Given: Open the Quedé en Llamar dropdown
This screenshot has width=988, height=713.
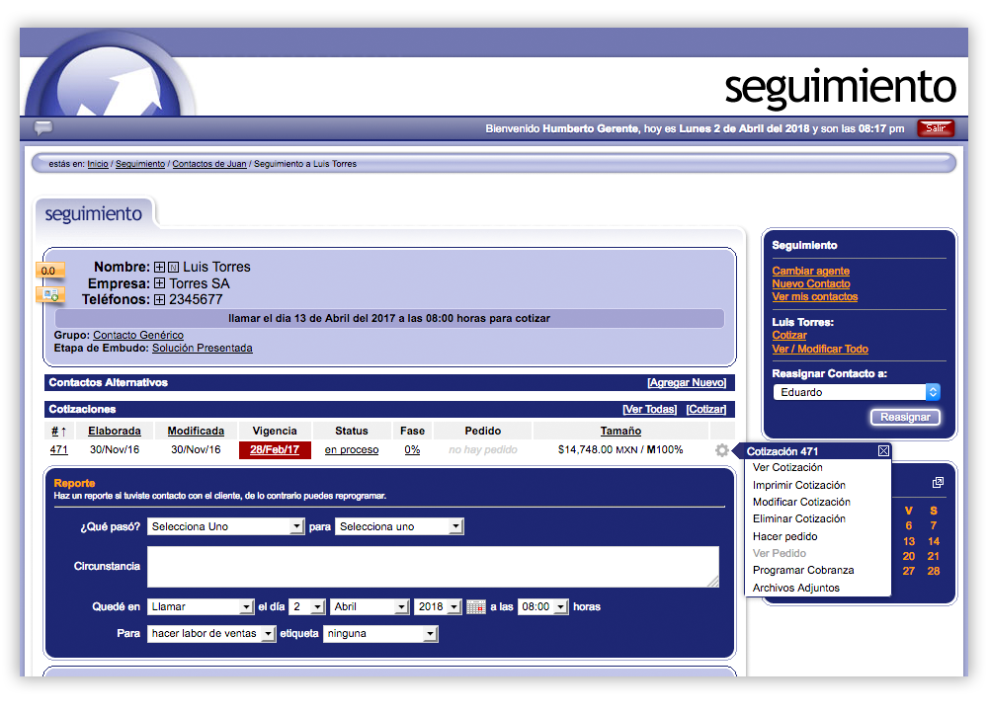Looking at the screenshot, I should (x=201, y=607).
